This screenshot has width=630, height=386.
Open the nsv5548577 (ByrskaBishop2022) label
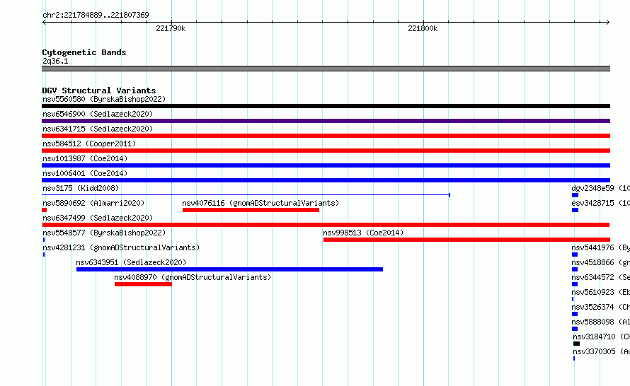[104, 233]
